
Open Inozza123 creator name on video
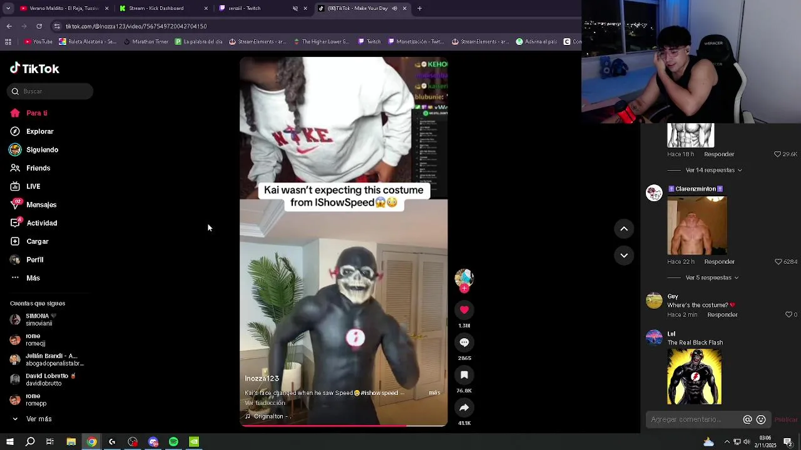tap(262, 379)
